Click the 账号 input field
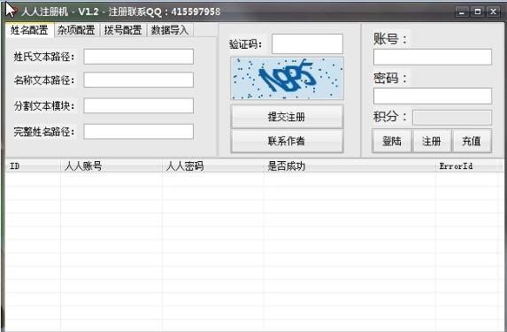 tap(433, 57)
